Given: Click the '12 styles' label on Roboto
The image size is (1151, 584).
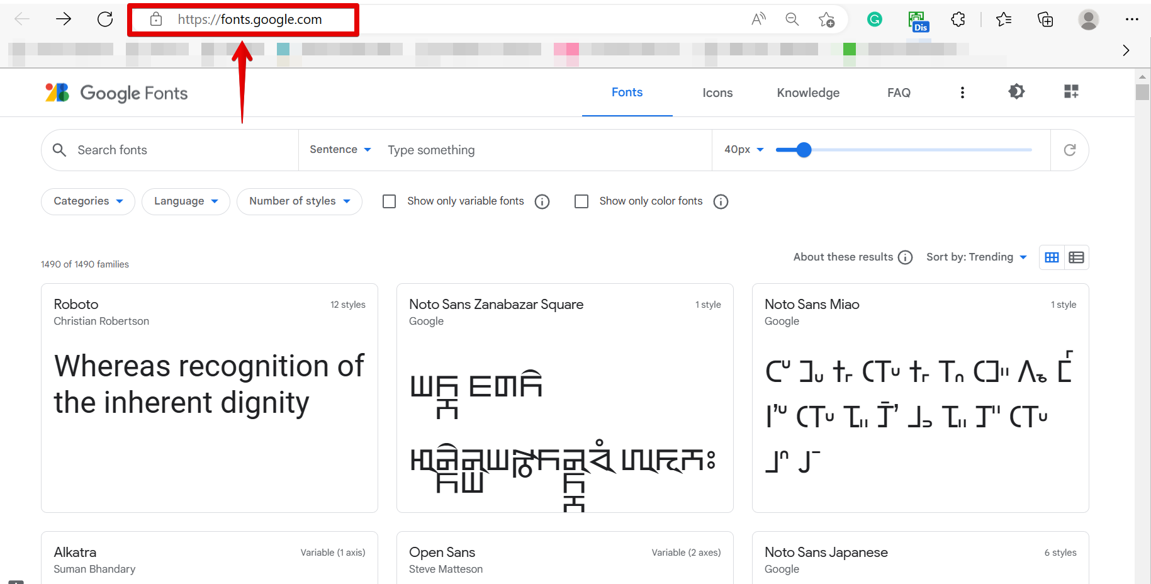Looking at the screenshot, I should pyautogui.click(x=348, y=305).
